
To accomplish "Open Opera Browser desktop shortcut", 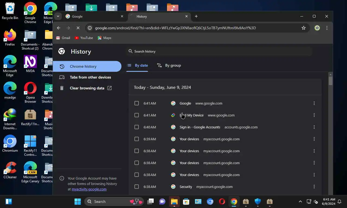I will coord(30,92).
